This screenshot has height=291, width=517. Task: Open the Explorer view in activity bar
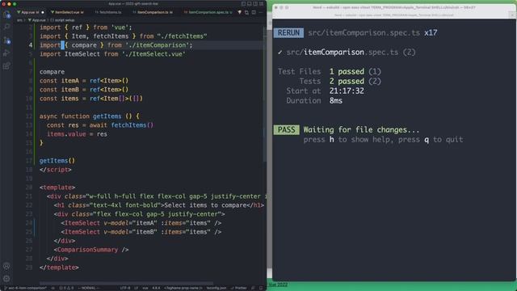click(x=6, y=15)
